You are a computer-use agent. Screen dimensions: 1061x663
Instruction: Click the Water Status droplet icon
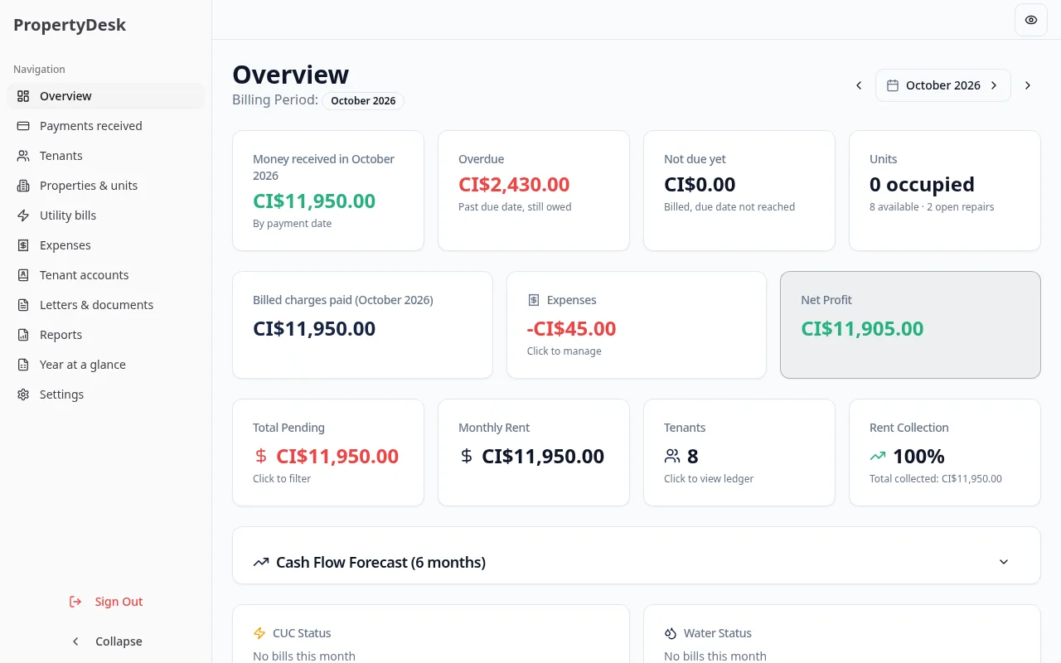(x=671, y=633)
